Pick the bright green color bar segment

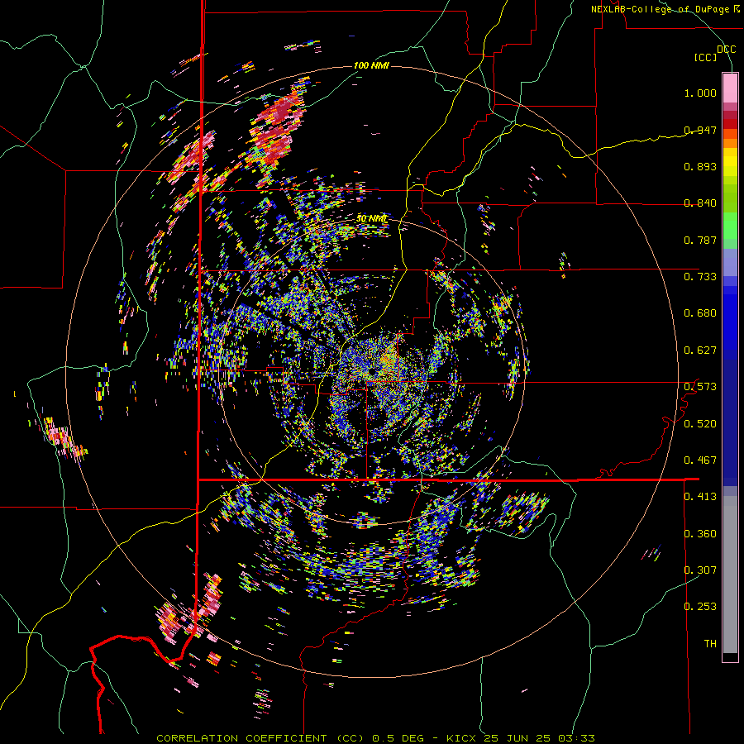(x=730, y=226)
